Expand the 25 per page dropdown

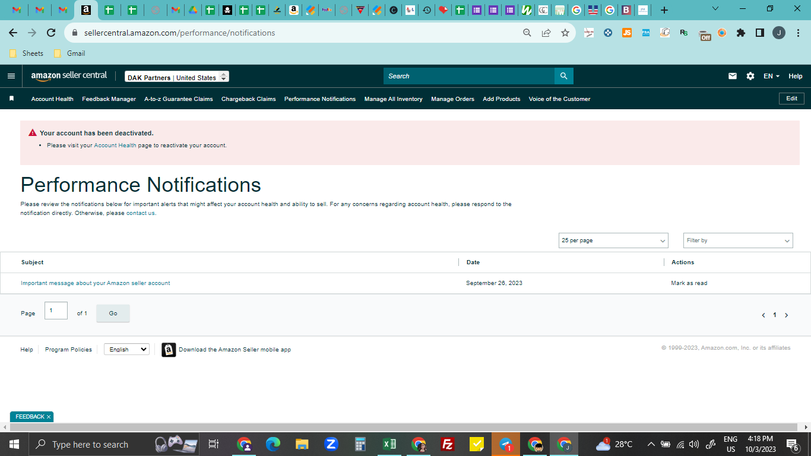[x=613, y=240]
